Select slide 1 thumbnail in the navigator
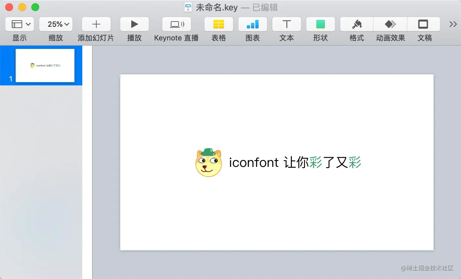Screen dimensions: 461x279 pos(45,66)
